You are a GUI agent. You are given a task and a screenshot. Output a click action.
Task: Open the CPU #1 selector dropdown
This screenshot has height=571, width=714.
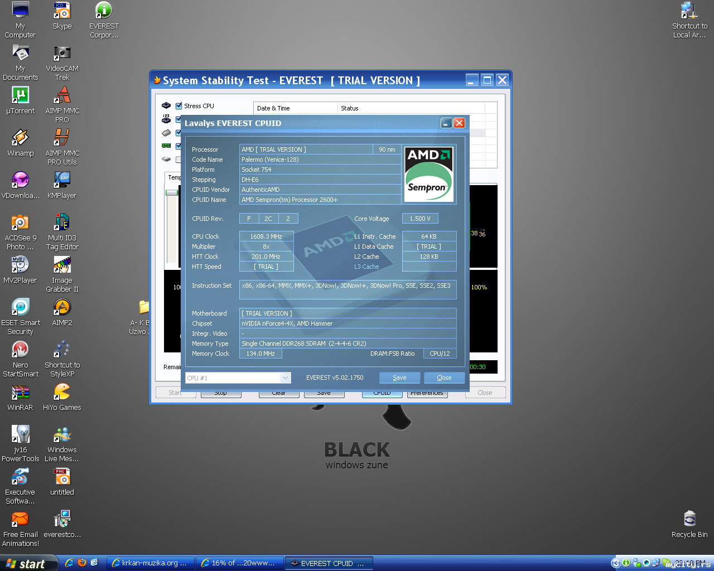pos(285,378)
